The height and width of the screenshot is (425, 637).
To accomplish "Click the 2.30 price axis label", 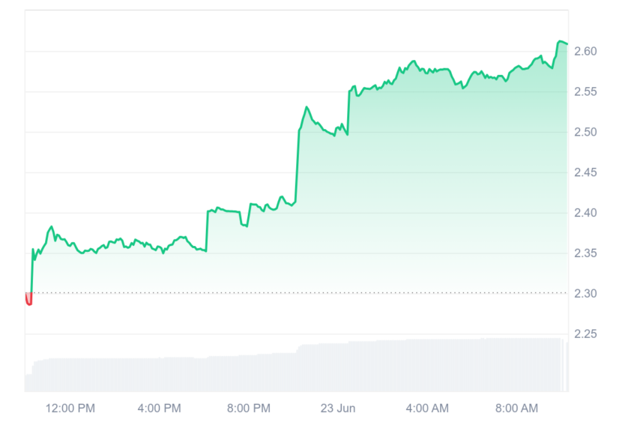I will [585, 294].
